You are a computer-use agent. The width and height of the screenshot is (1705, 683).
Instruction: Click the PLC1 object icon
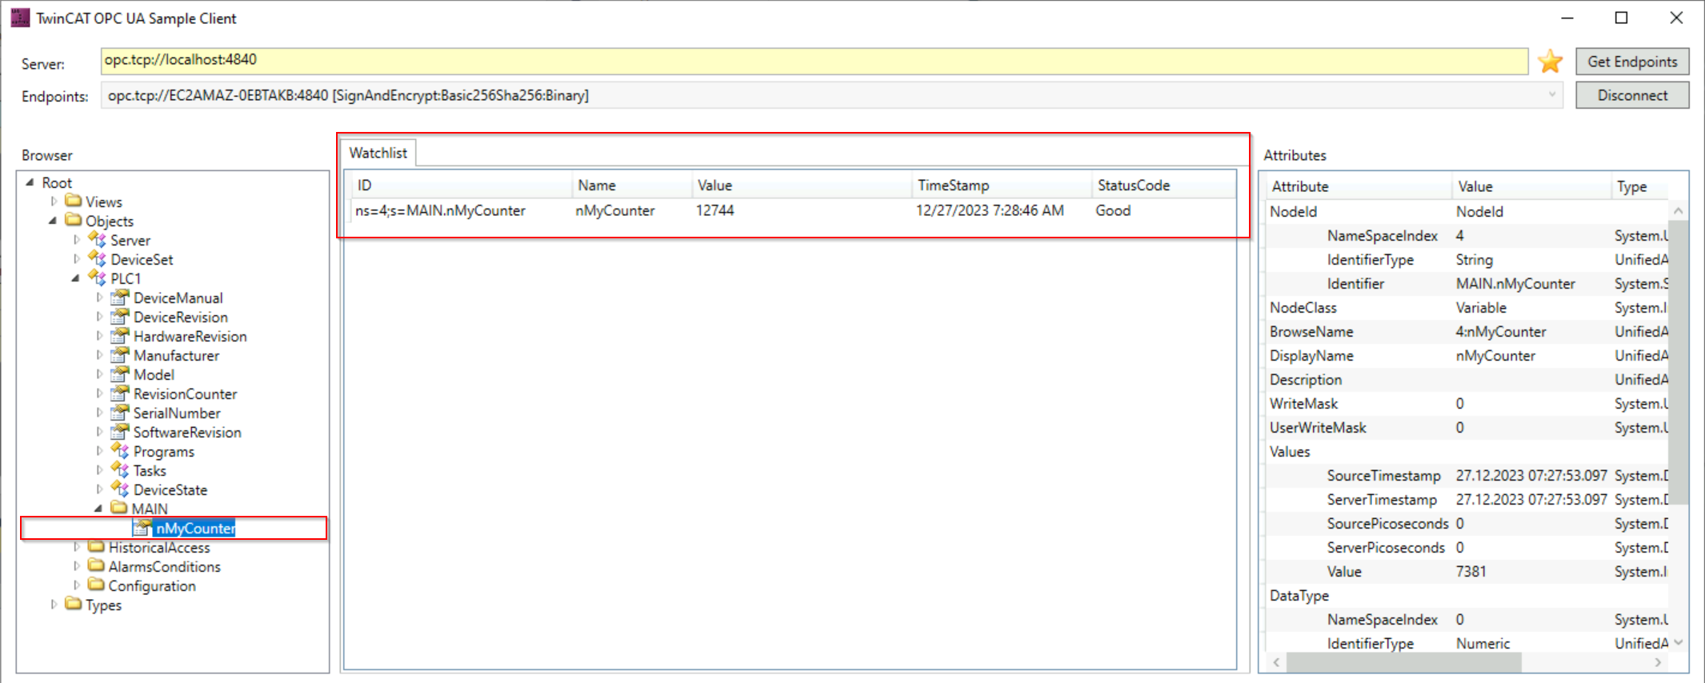click(97, 277)
